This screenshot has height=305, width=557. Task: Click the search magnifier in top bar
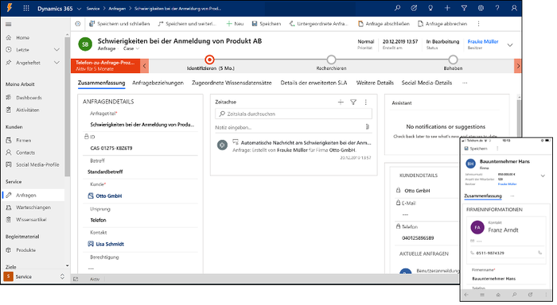click(397, 8)
